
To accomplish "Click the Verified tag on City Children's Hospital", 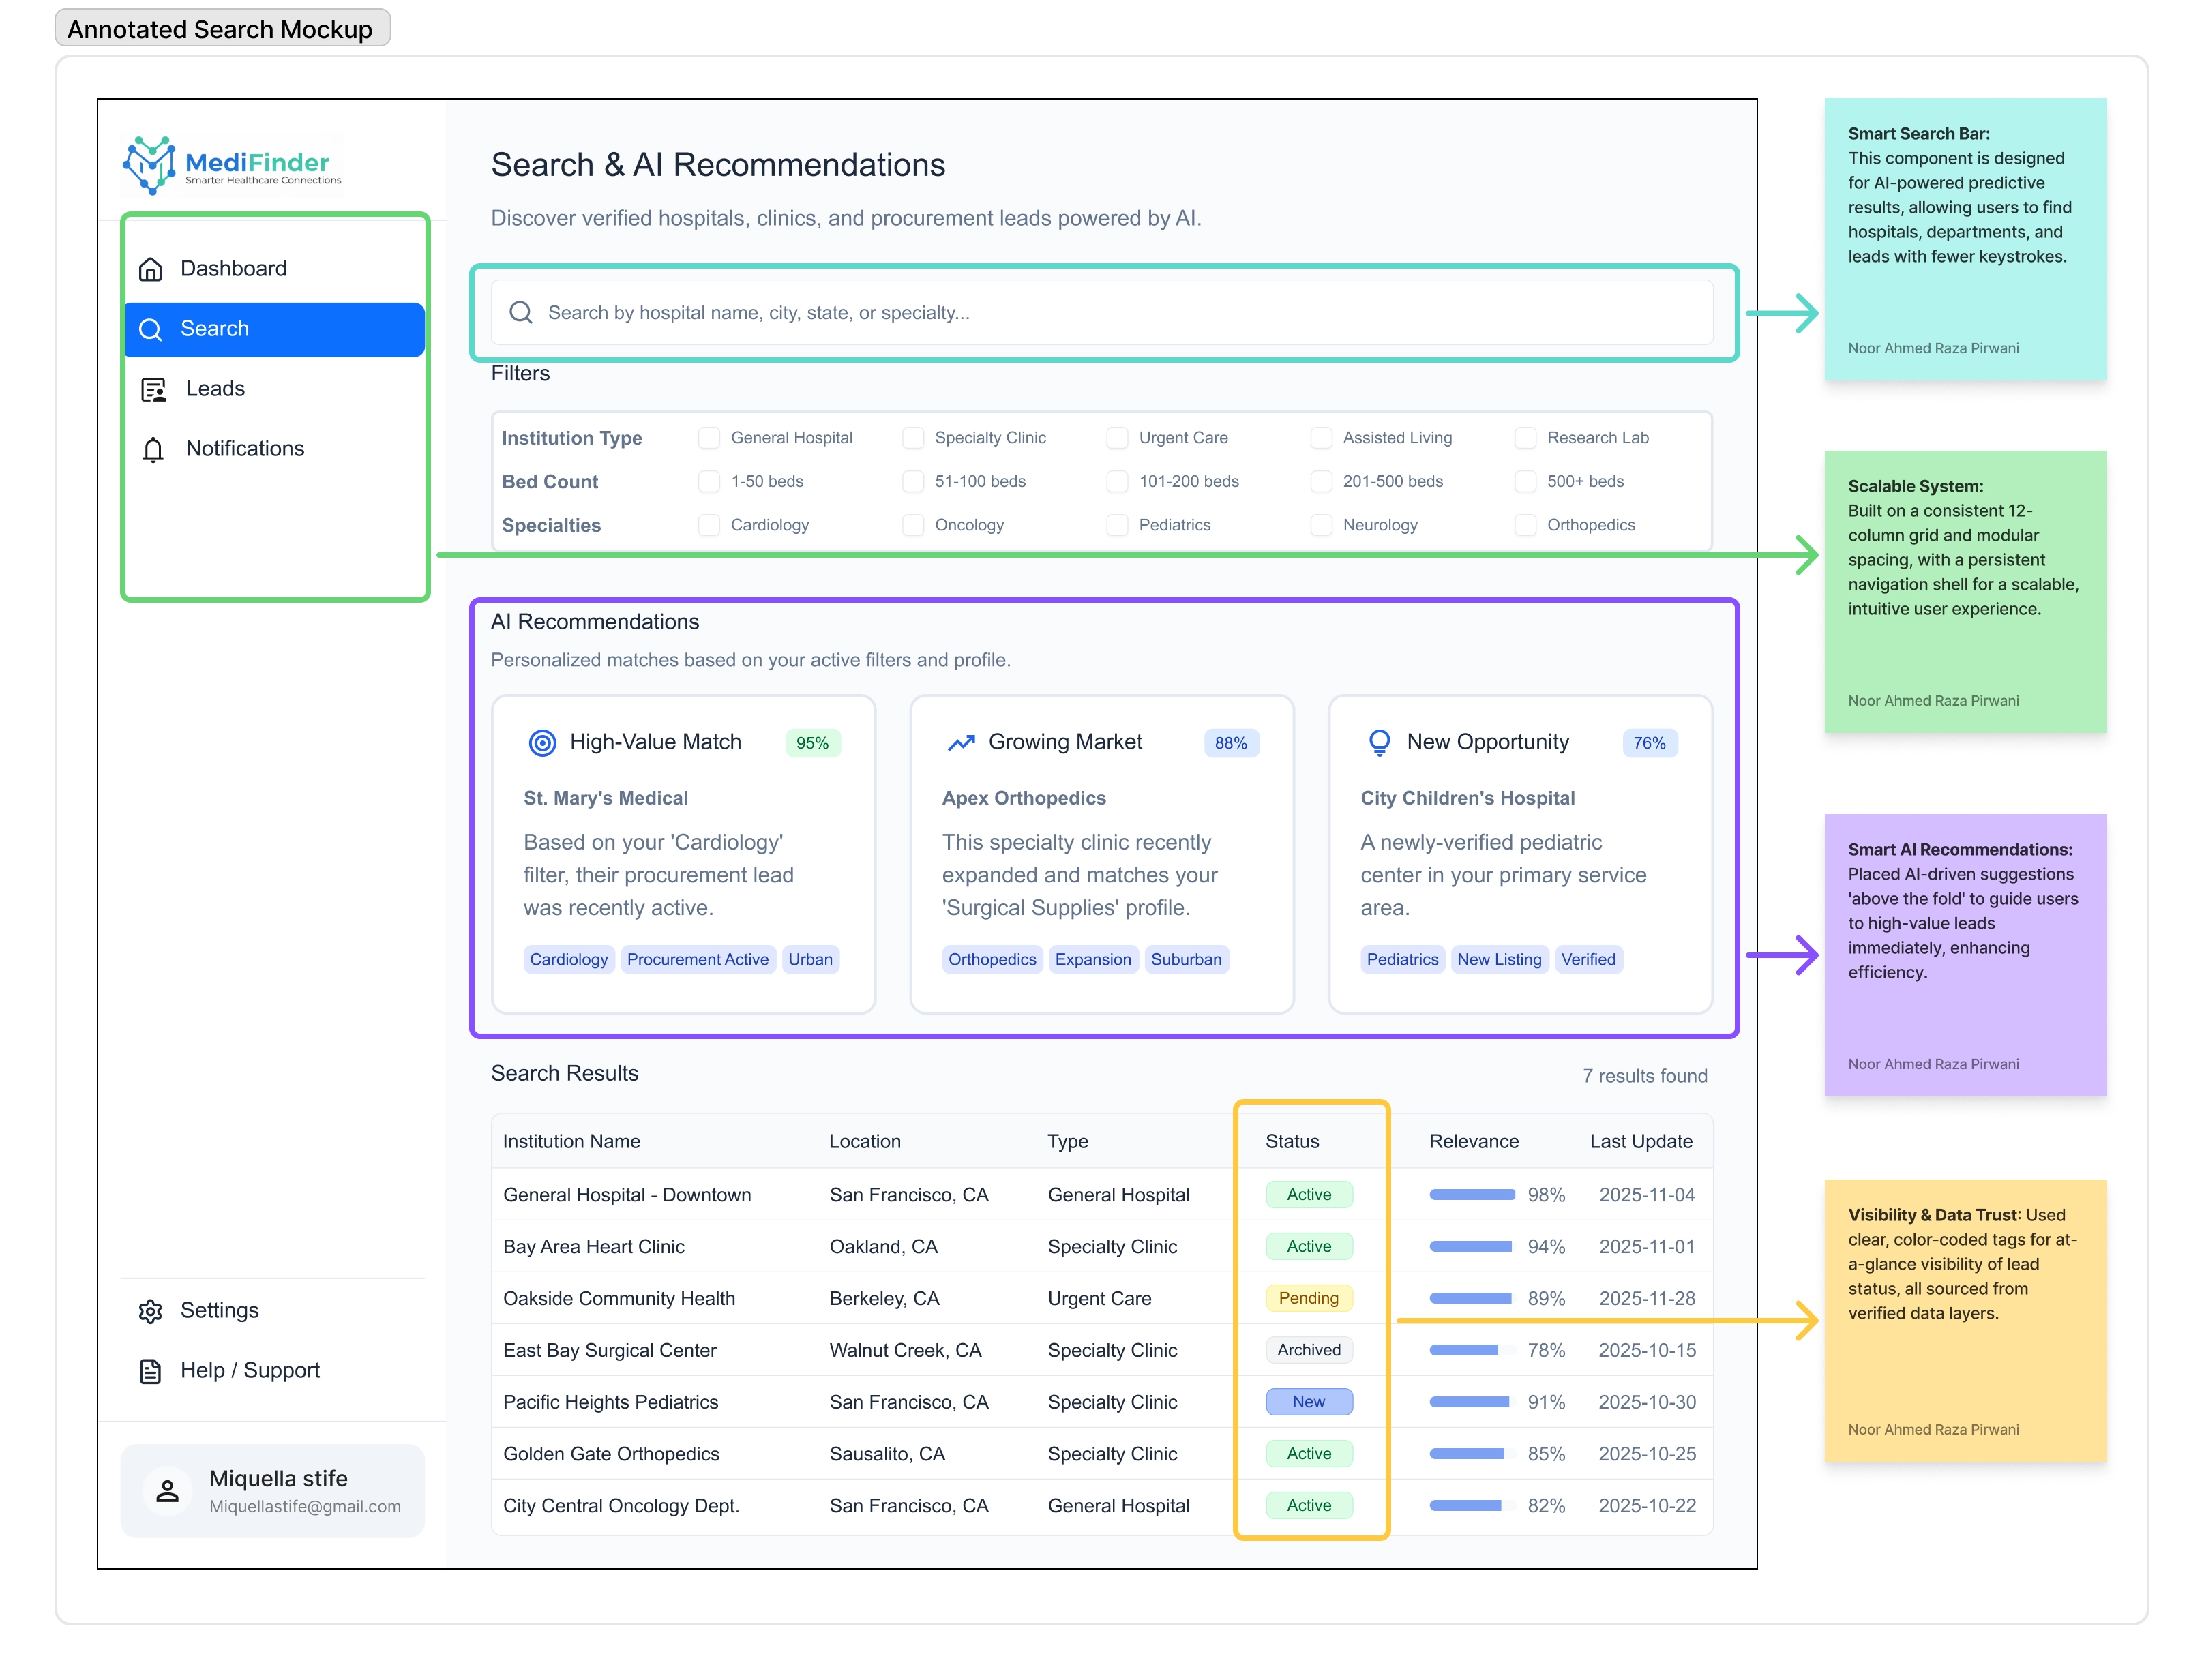I will pos(1588,959).
